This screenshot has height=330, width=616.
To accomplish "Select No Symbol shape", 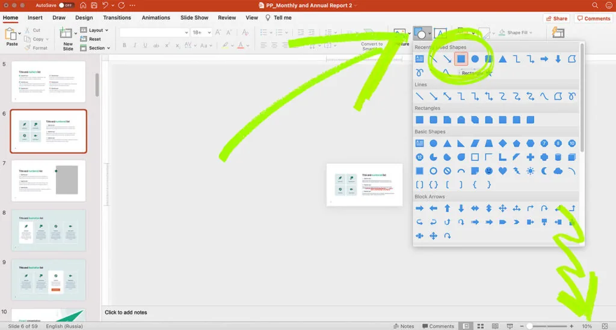I will [x=447, y=171].
